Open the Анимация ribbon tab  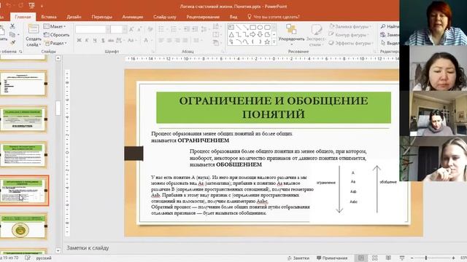tap(133, 17)
